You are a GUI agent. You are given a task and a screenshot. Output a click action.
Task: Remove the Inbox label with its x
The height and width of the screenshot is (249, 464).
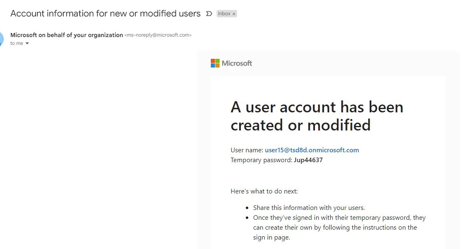click(234, 14)
